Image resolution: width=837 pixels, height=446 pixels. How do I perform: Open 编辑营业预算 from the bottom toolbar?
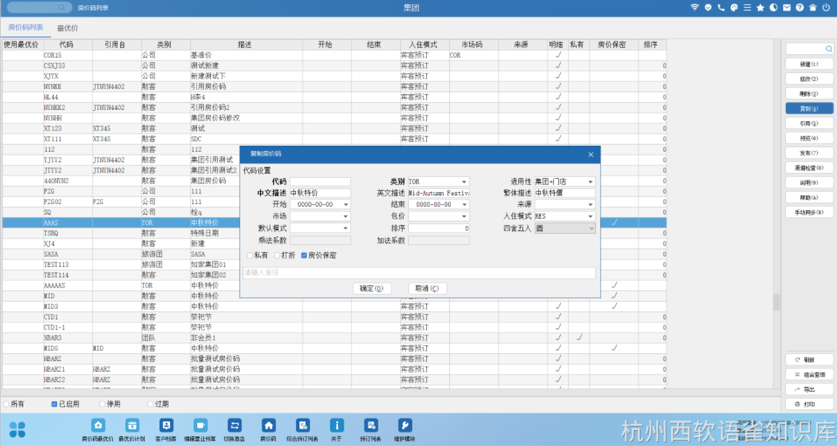point(200,426)
